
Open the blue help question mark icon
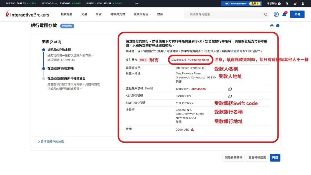(x=278, y=26)
